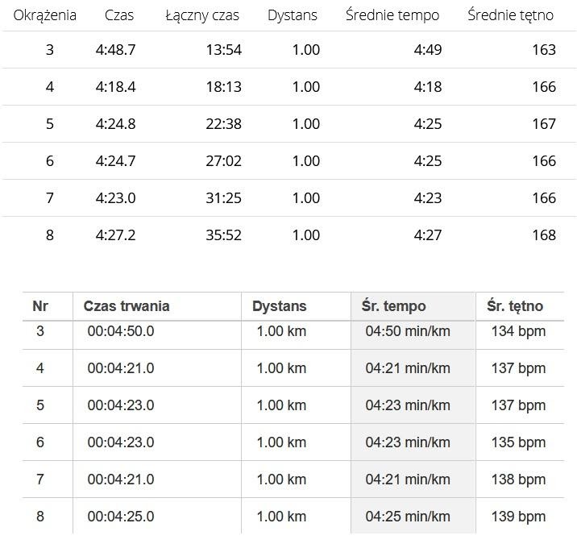
Task: Click duration 00:04:25.0 in row 8
Action: click(121, 517)
